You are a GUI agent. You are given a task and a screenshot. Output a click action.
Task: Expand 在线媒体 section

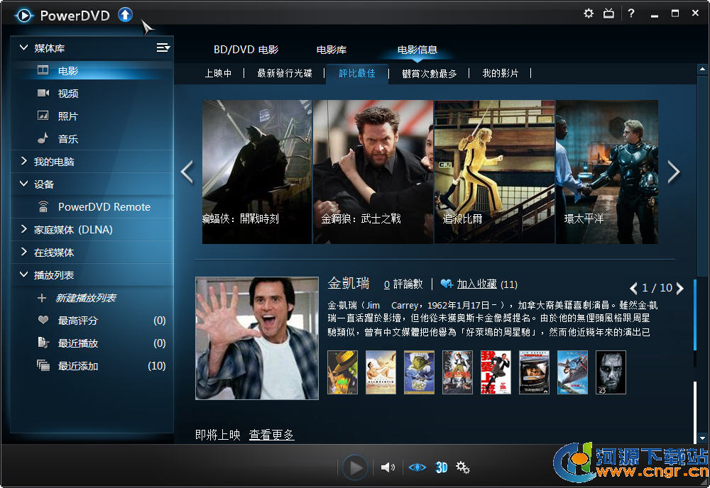[23, 252]
